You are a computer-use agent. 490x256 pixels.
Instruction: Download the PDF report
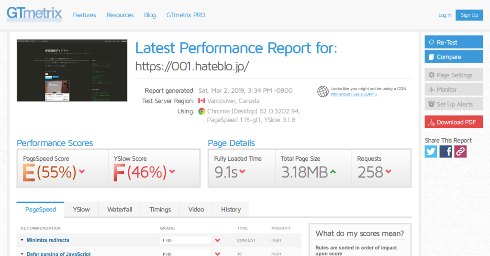(x=454, y=122)
